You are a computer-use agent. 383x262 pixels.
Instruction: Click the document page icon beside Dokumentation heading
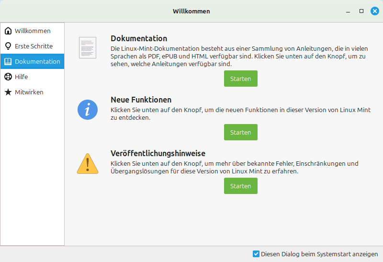pos(88,47)
